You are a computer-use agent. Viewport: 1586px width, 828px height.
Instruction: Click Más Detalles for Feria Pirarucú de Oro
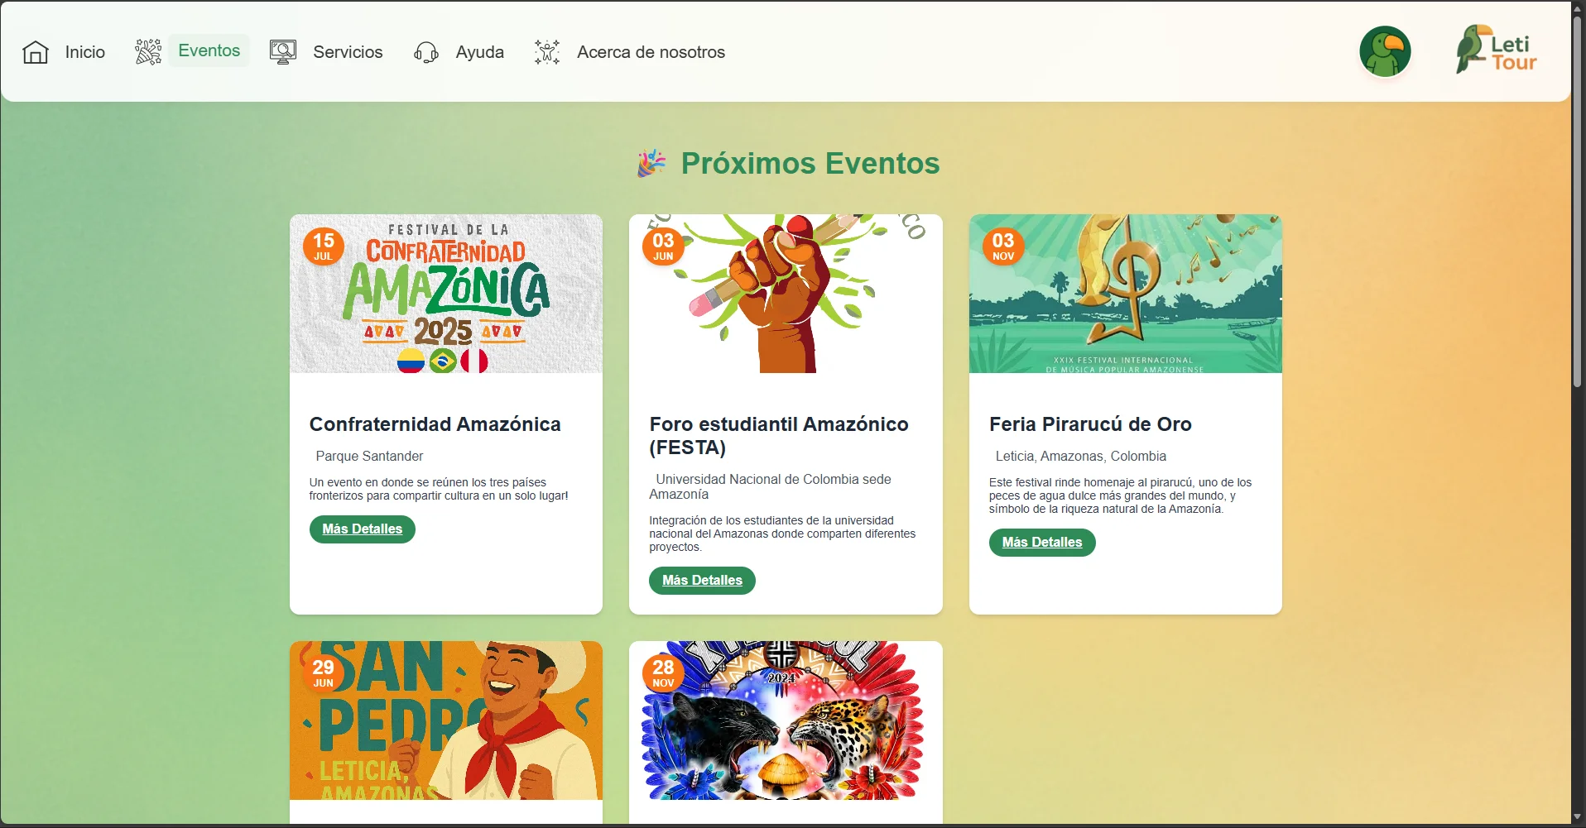coord(1042,543)
